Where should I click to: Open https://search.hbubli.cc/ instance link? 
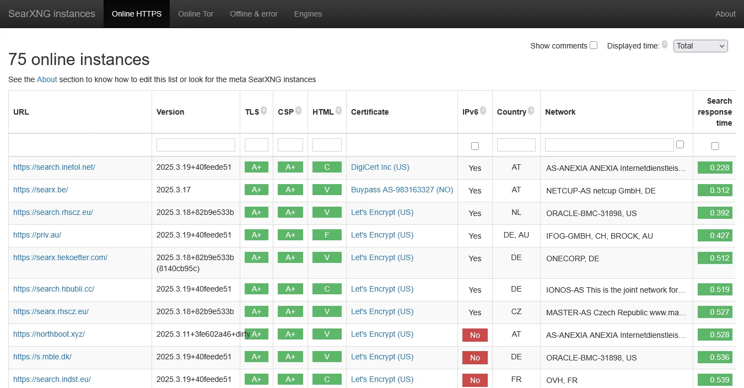[x=53, y=289]
